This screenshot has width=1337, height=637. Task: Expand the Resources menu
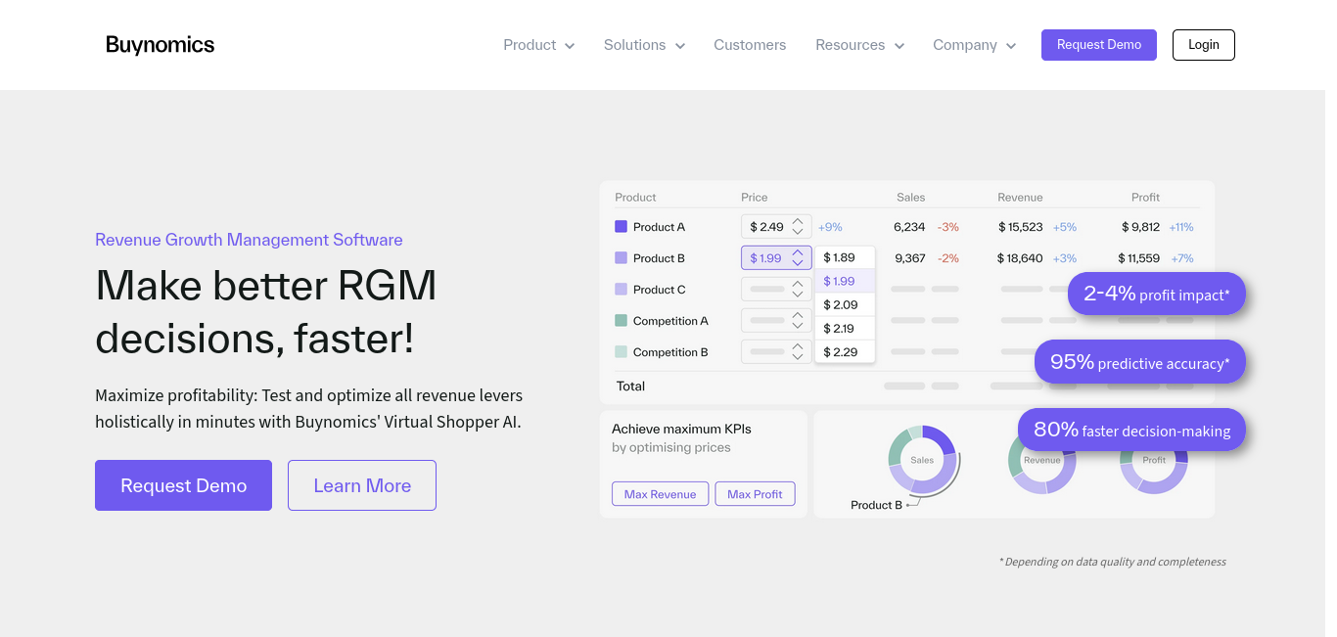(859, 45)
